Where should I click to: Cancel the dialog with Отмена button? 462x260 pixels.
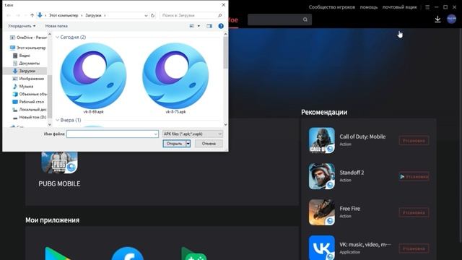(x=209, y=144)
